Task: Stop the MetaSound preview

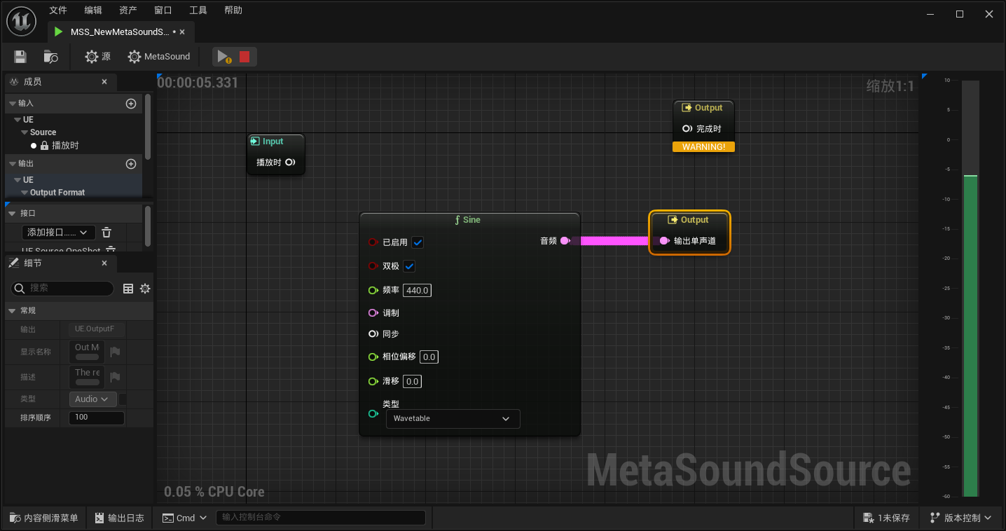Action: 244,57
